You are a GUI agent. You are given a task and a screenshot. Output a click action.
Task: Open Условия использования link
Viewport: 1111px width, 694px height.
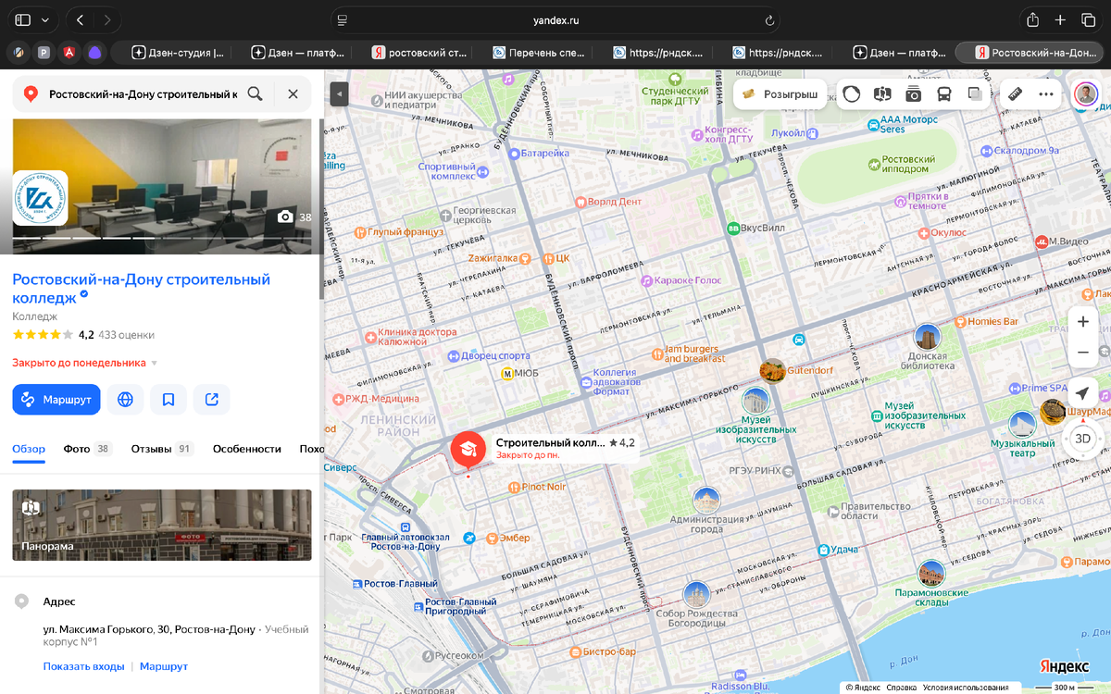pyautogui.click(x=966, y=688)
